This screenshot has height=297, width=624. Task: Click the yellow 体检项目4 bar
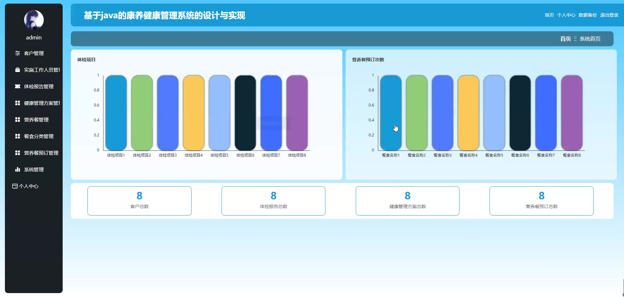point(194,113)
